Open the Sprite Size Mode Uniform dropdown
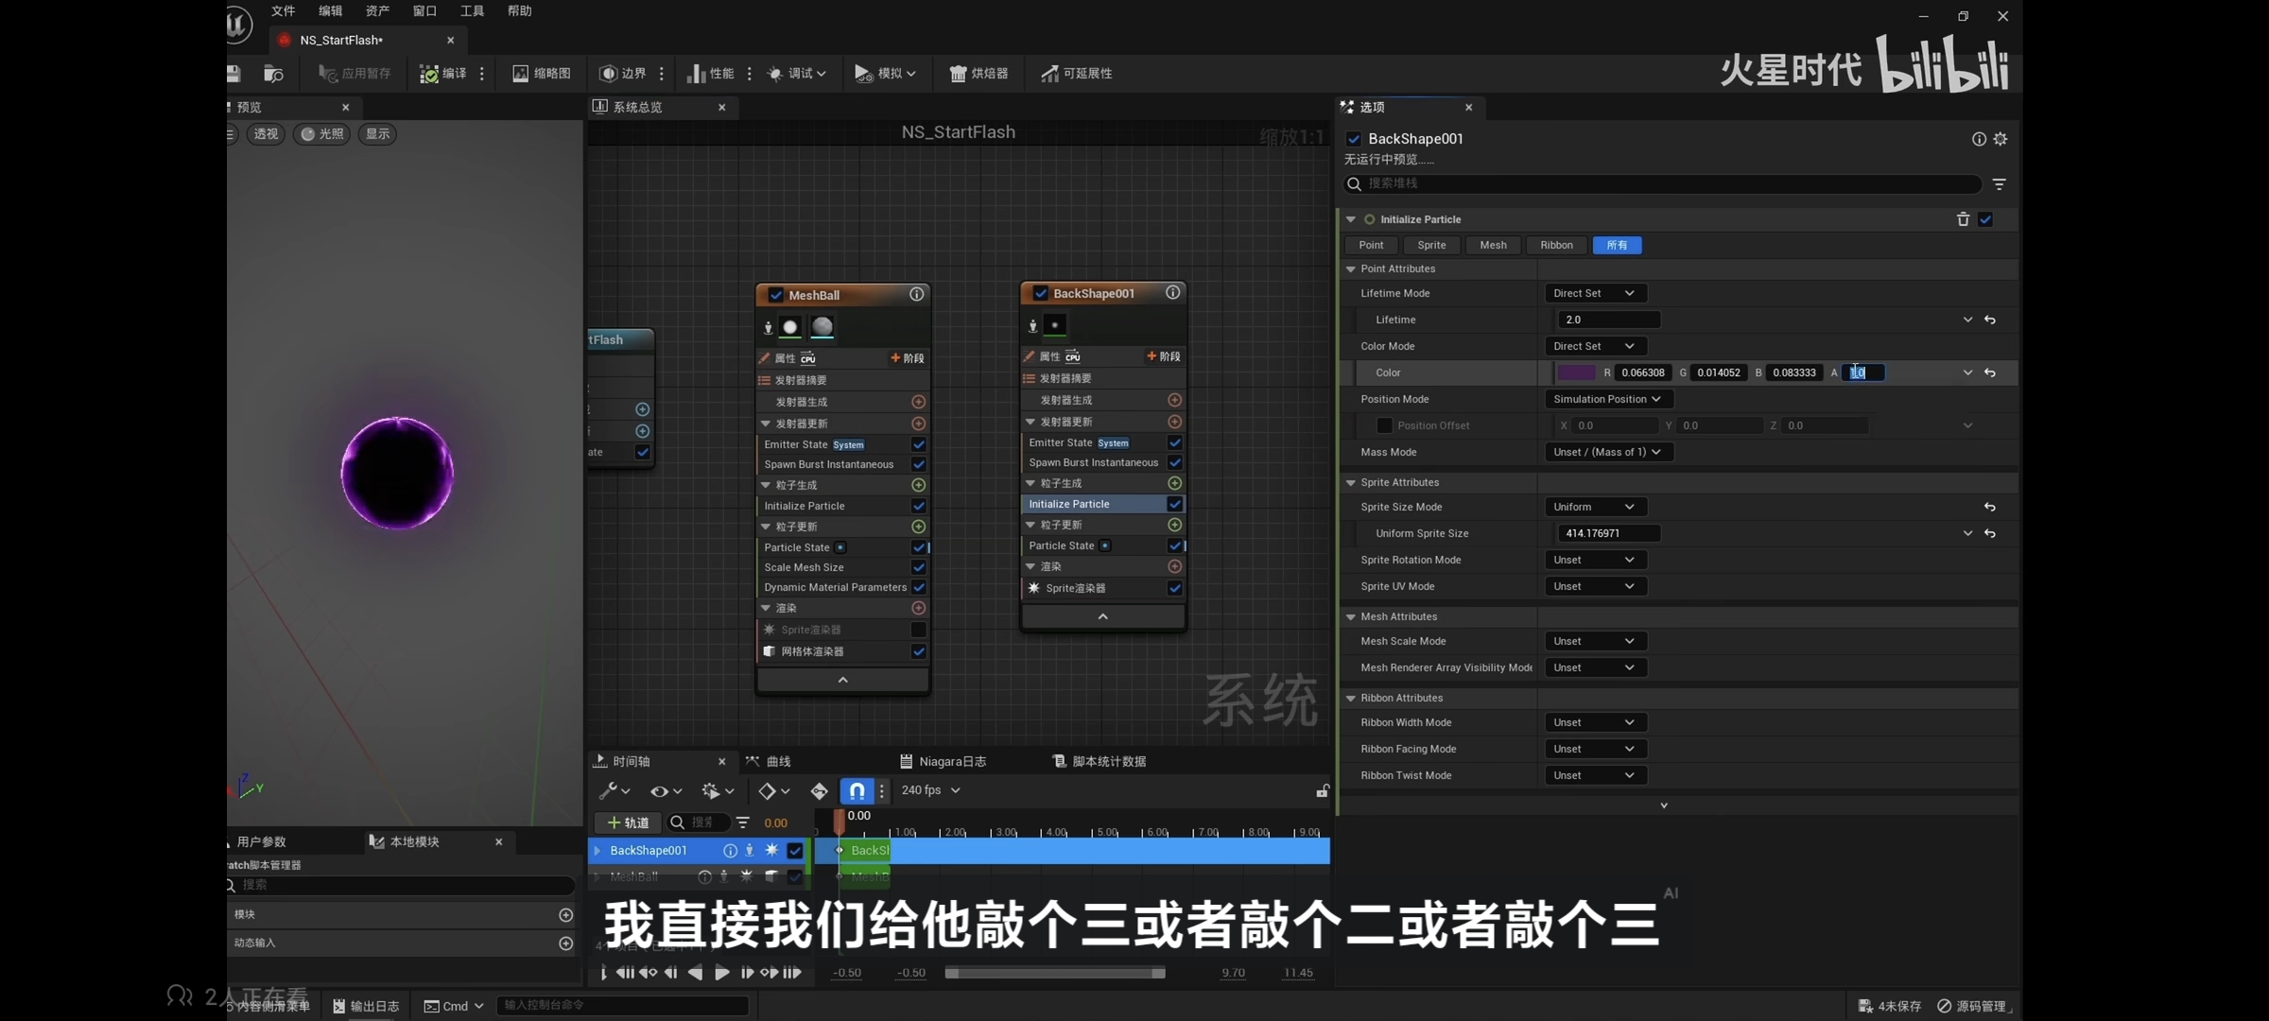The height and width of the screenshot is (1021, 2269). click(1594, 507)
